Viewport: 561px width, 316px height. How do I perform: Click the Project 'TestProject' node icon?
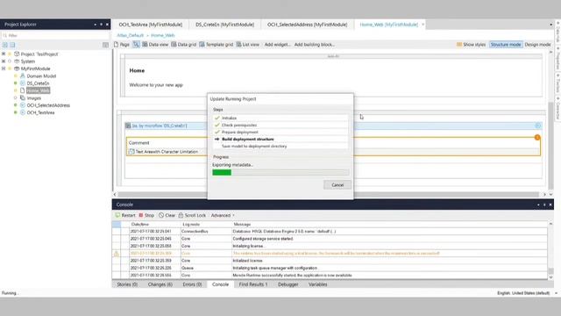pyautogui.click(x=17, y=54)
